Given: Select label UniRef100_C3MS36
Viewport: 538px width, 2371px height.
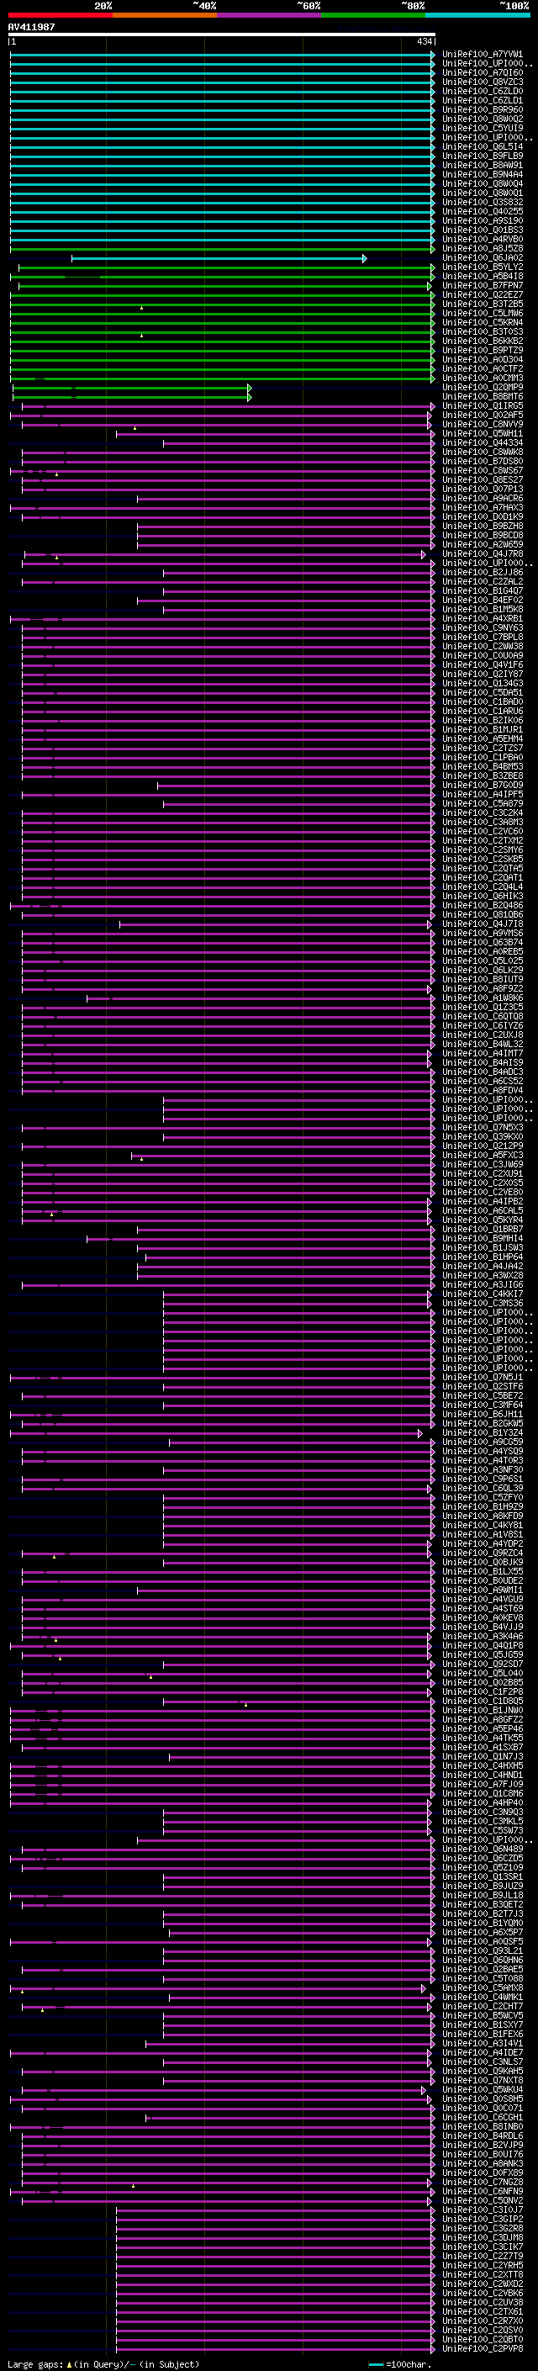Looking at the screenshot, I should [x=483, y=1304].
